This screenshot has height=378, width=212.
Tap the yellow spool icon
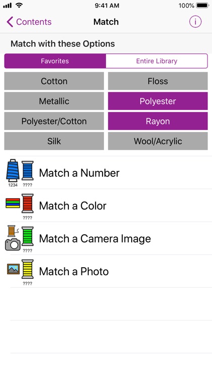coord(28,269)
